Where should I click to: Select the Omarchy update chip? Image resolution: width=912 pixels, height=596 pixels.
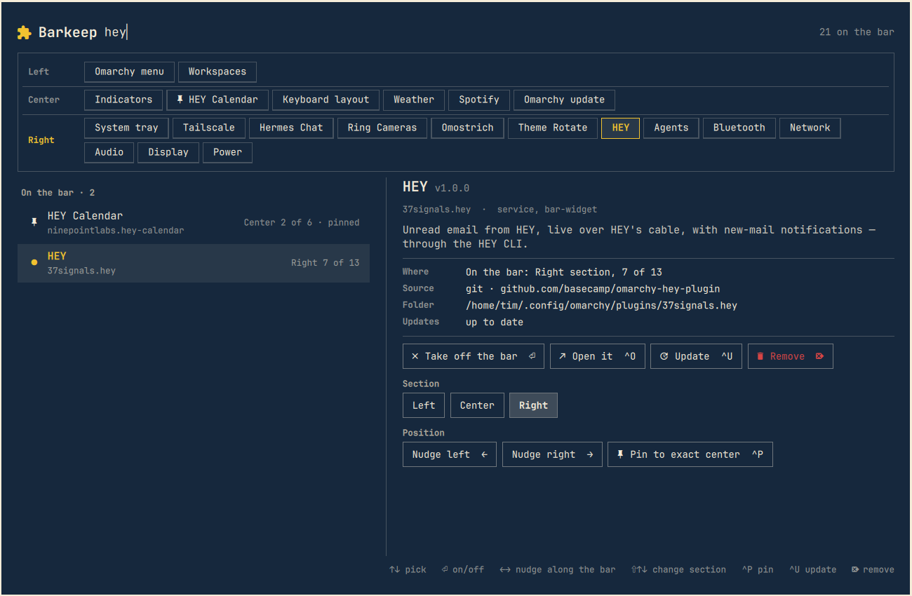(x=564, y=100)
